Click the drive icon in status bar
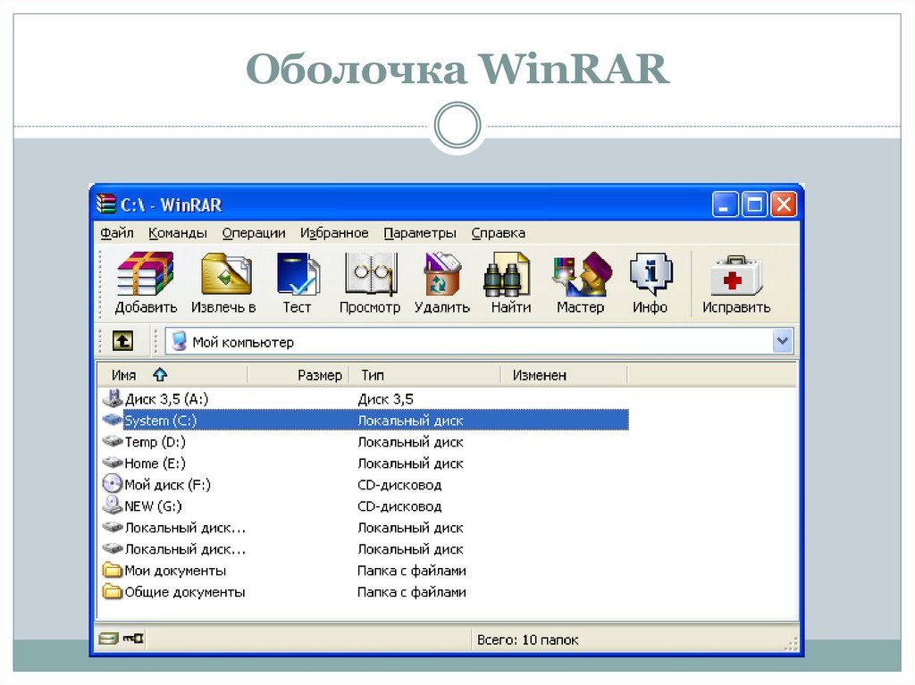 tap(108, 639)
